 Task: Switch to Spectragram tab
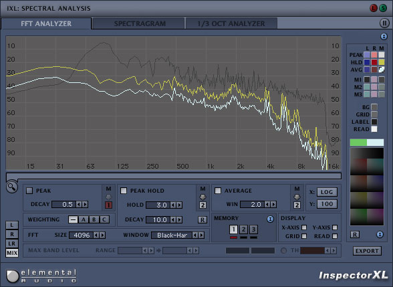click(x=139, y=23)
